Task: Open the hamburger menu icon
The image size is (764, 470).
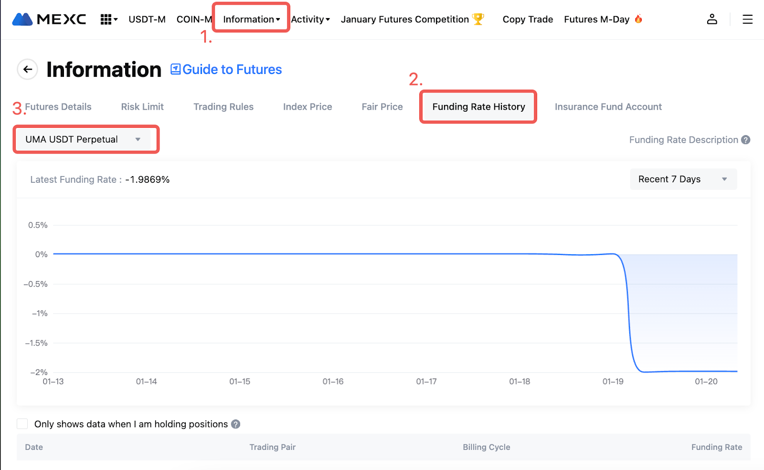Action: click(x=747, y=19)
